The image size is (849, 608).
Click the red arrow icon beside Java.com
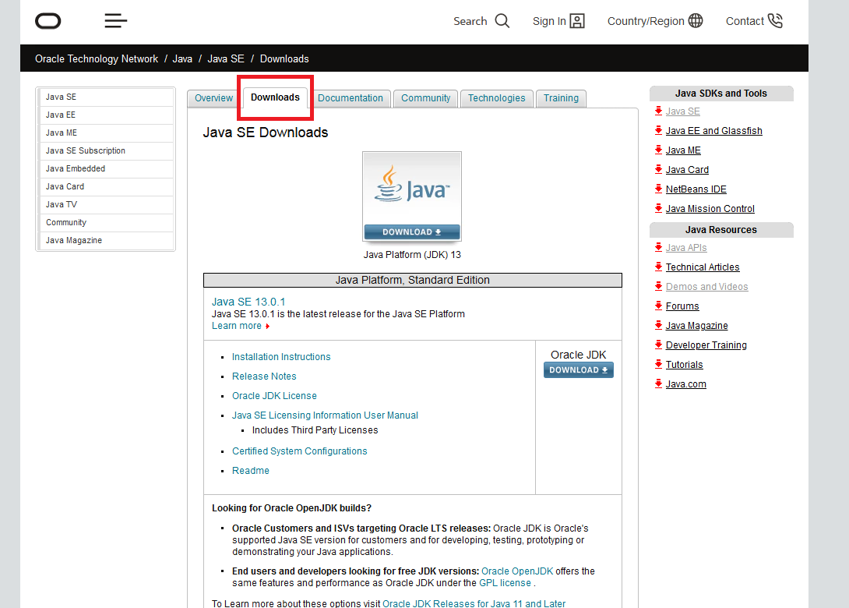click(x=658, y=384)
